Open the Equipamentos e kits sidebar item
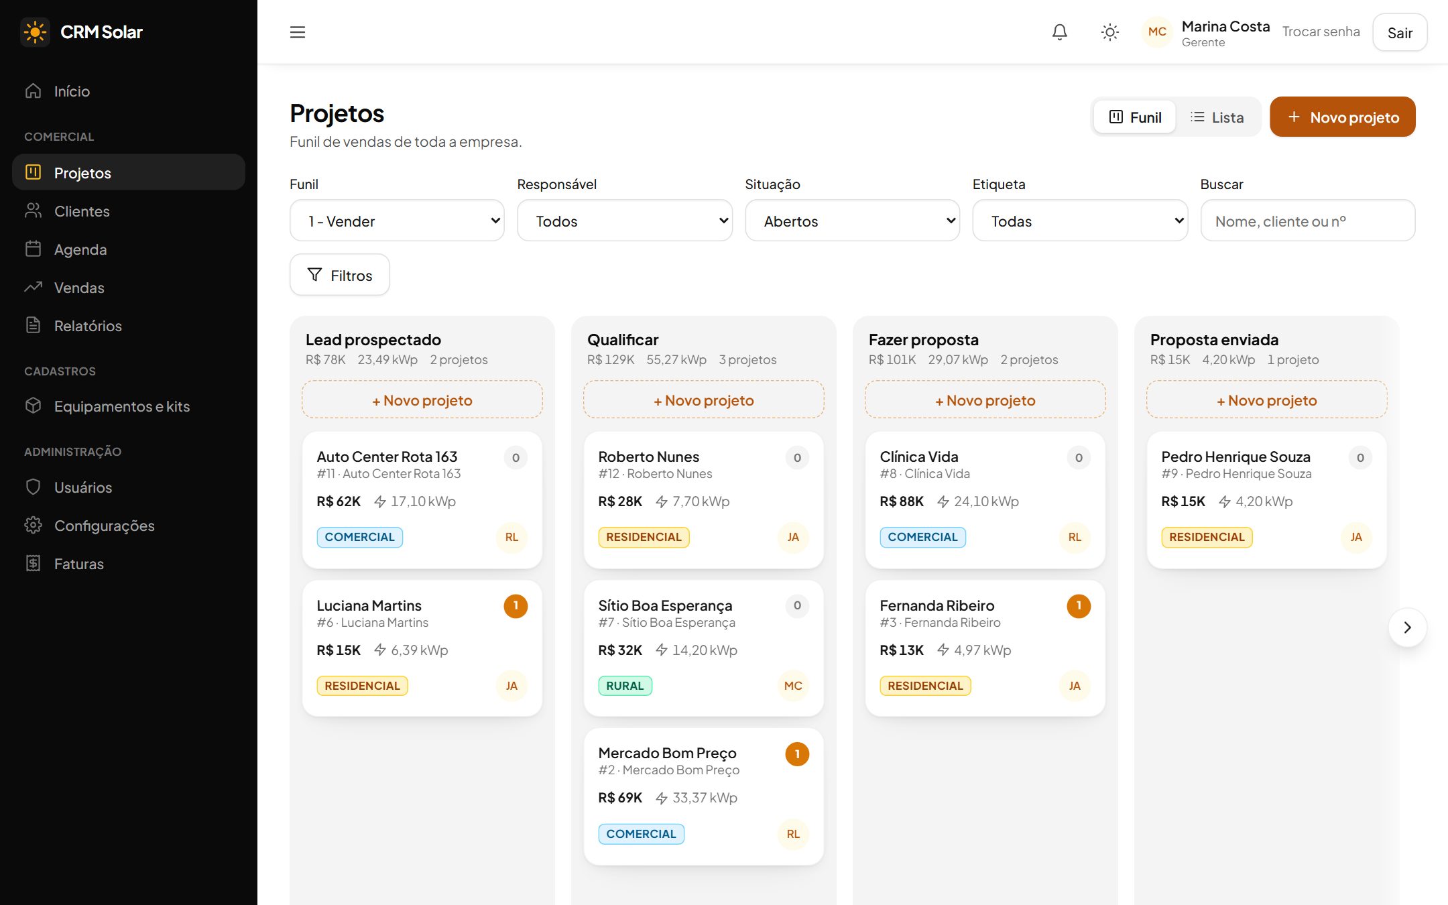 (x=129, y=406)
